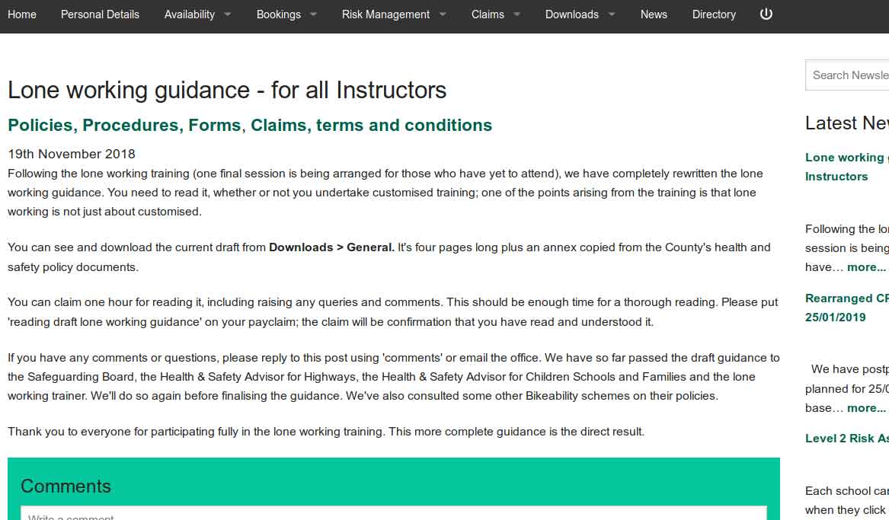
Task: Open the Lone working latest news link
Action: coord(847,167)
